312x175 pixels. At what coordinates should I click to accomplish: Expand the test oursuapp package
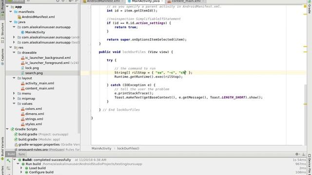(x=14, y=42)
